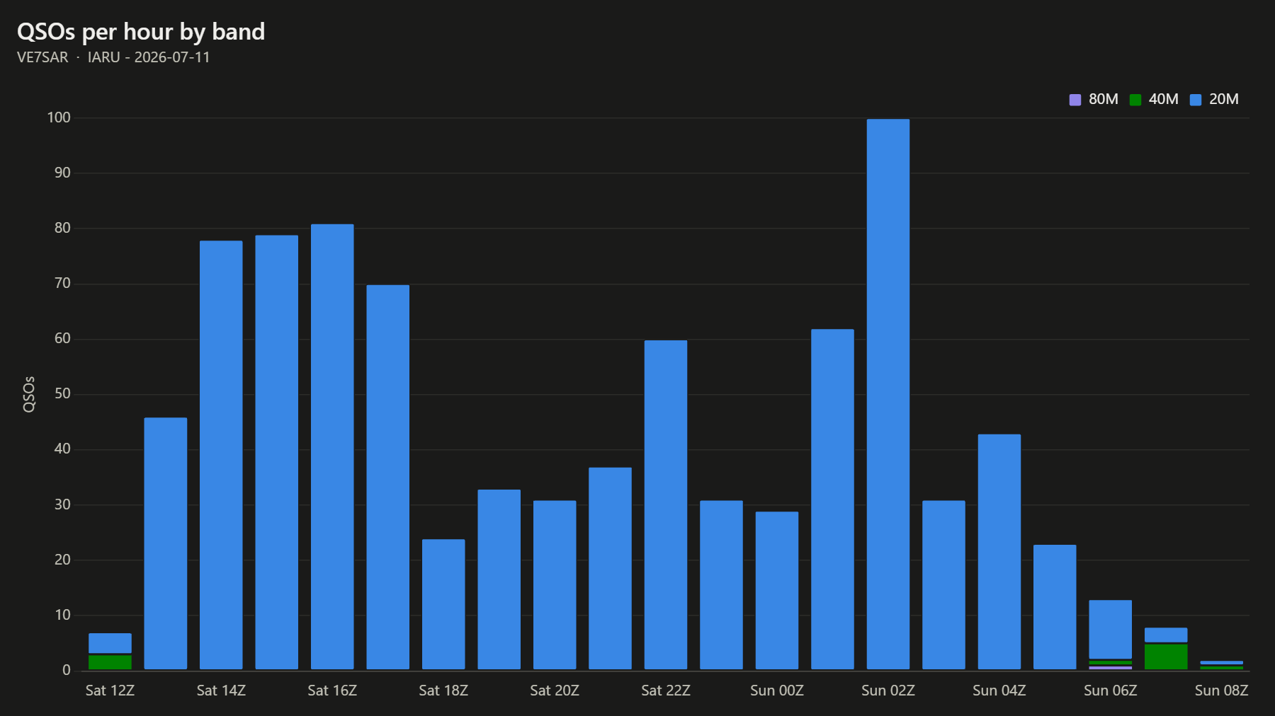The image size is (1275, 716).
Task: Click the Sat 20Z bar
Action: [555, 585]
